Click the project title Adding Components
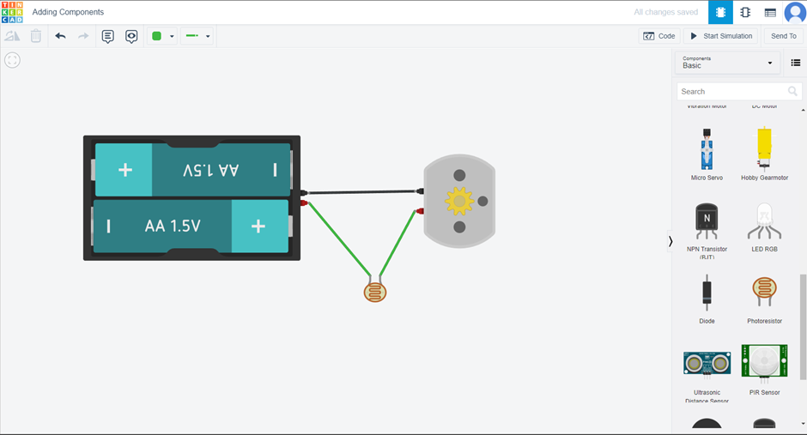Screen dimensions: 807x435 (68, 12)
